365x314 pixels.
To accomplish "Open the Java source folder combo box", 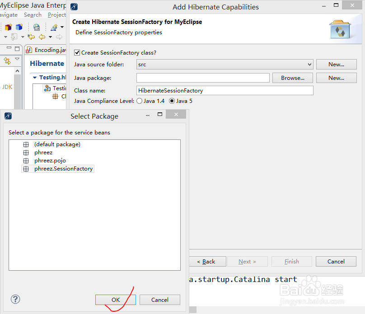I will (225, 65).
